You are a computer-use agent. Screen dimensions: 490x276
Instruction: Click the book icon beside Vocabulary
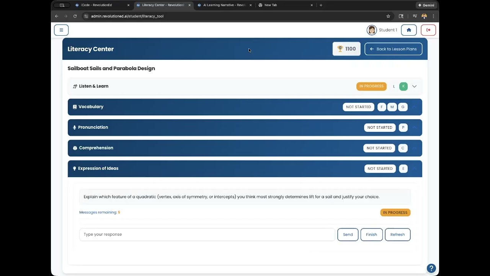[75, 107]
